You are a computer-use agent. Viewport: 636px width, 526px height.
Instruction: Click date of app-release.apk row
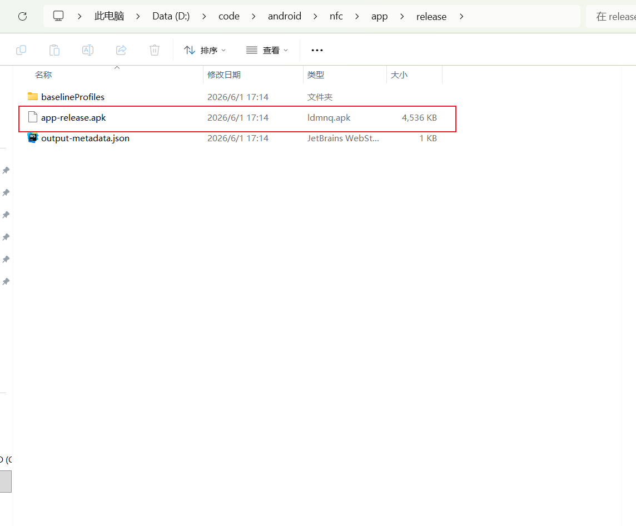click(x=238, y=118)
